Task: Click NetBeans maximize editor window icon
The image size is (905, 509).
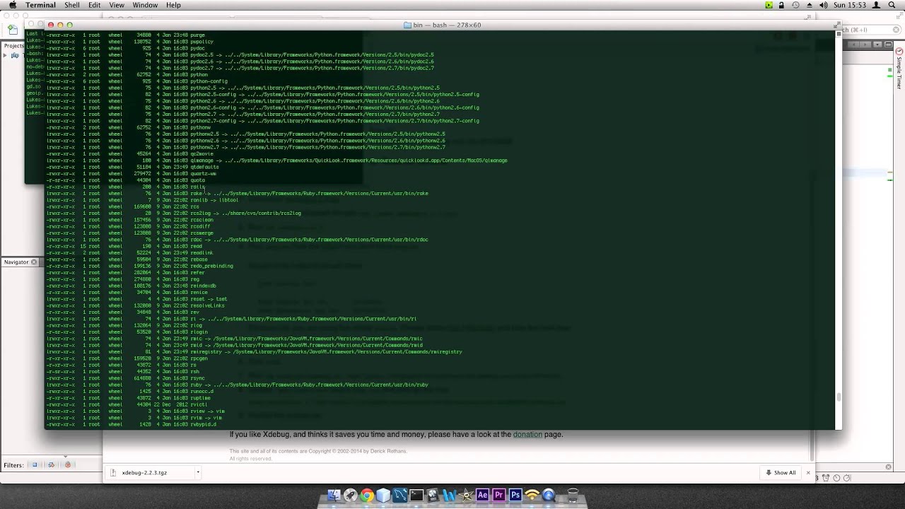Action: pos(888,45)
